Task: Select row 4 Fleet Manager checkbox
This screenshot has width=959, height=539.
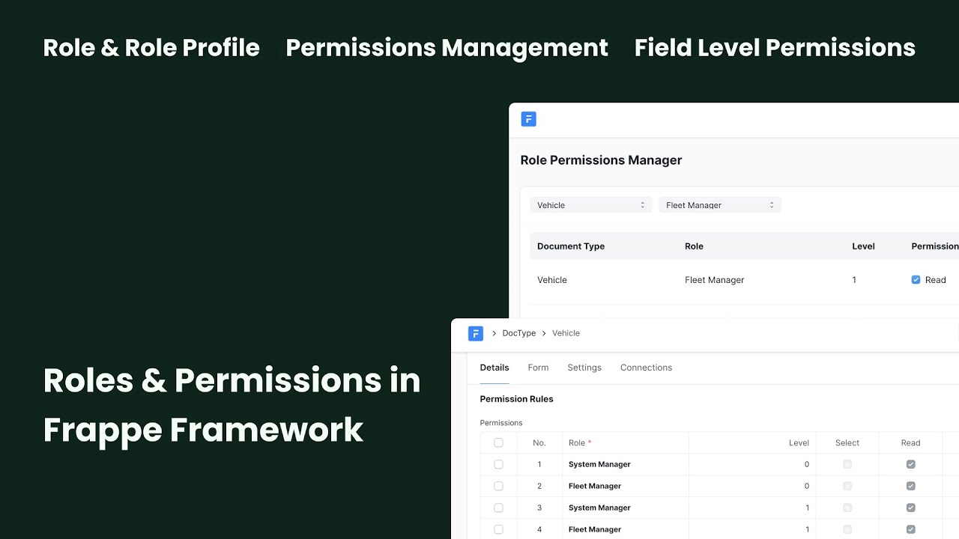Action: (498, 530)
